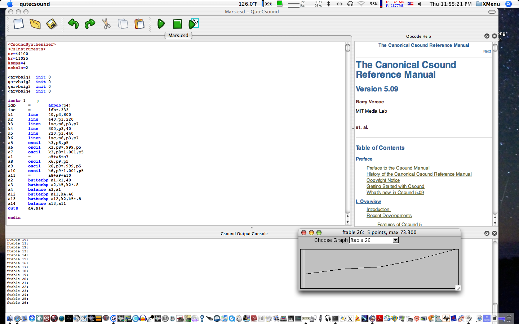Open the I. Overview link
The image size is (519, 324).
point(368,202)
